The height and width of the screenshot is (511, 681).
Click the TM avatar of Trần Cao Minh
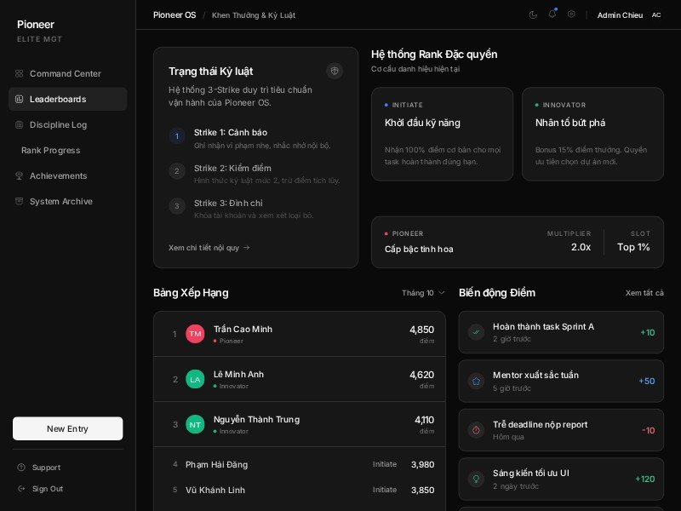coord(195,334)
